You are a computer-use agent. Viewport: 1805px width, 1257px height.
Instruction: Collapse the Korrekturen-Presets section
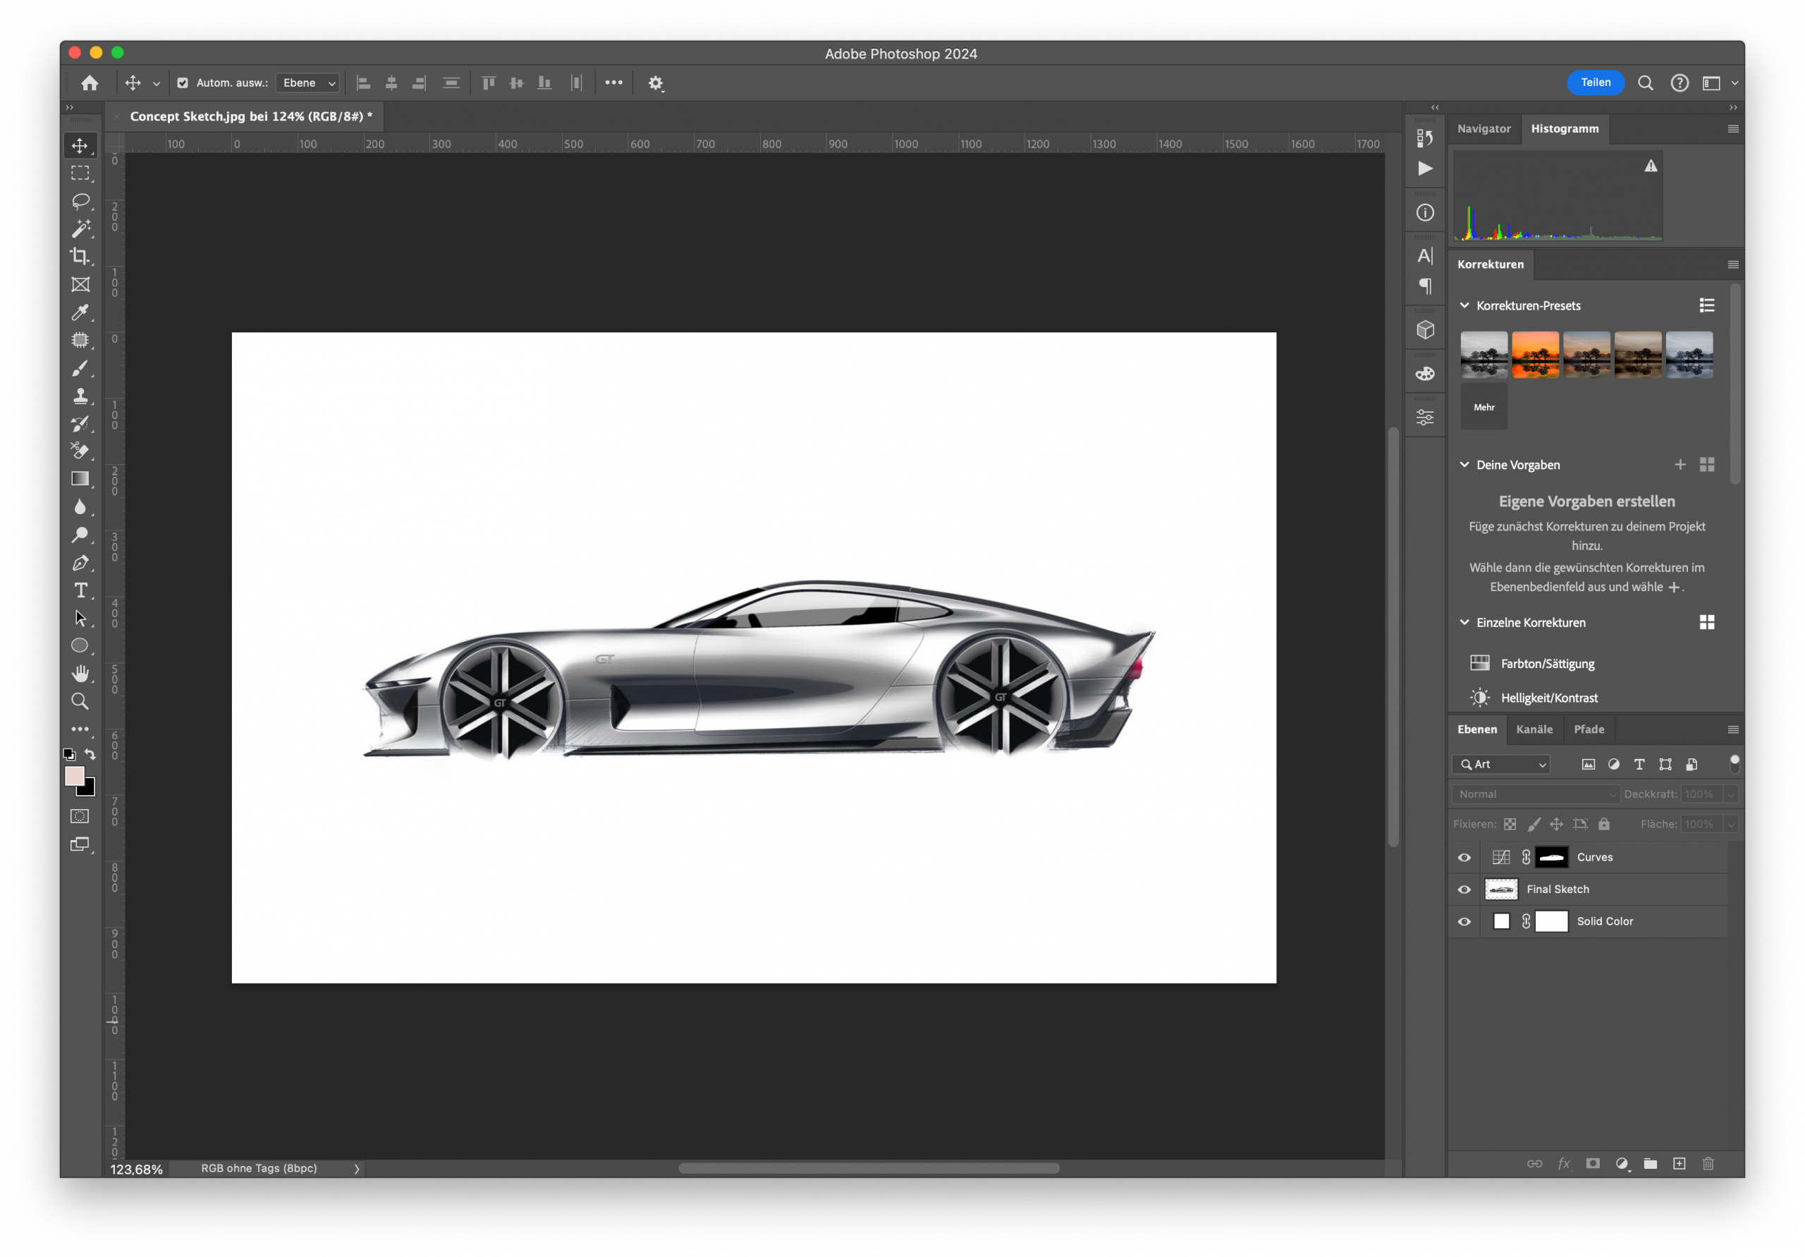pos(1464,305)
